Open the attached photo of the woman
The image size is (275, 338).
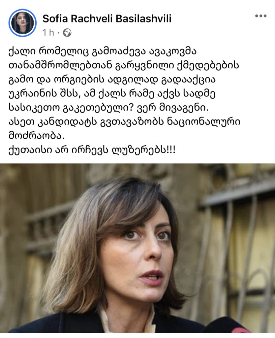pyautogui.click(x=137, y=248)
